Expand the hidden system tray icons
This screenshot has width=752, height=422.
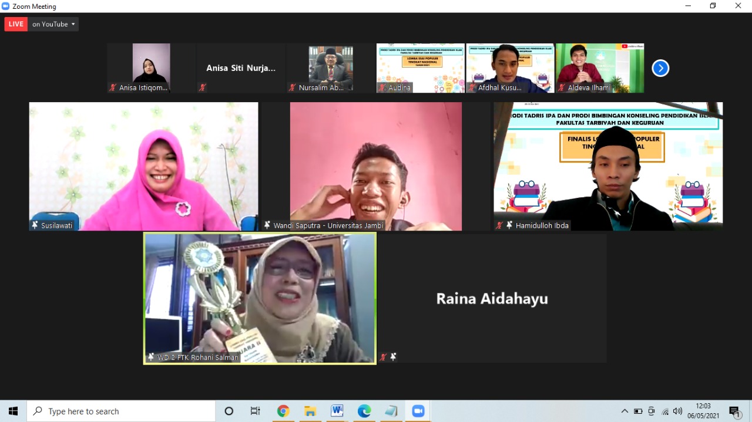(x=625, y=411)
